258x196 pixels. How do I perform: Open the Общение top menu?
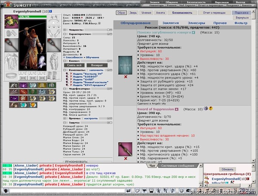pos(172,2)
